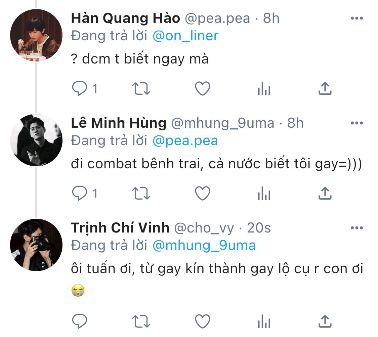Screen dimensions: 378x337
Task: Like Trịnh Chí Vinh's tweet
Action: point(203,322)
